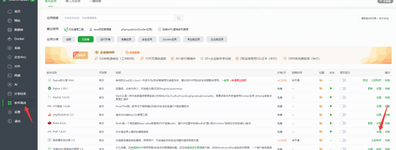The image size is (396, 150).
Task: Select the 运行环境 category filter
Action: click(105, 40)
